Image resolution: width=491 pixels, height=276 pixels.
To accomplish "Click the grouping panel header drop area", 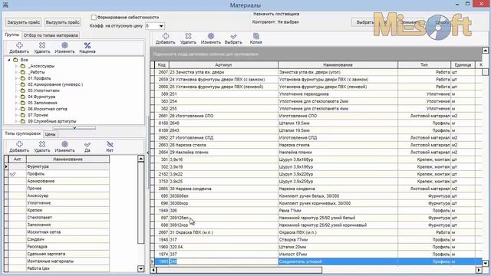I will (316, 54).
